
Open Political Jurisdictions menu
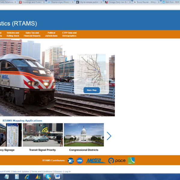pos(51,34)
